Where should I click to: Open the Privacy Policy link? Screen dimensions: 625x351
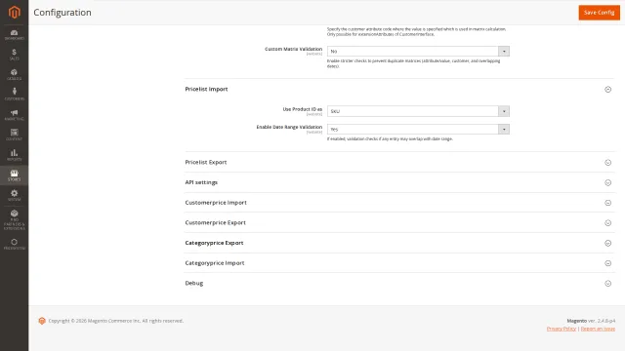(562, 329)
